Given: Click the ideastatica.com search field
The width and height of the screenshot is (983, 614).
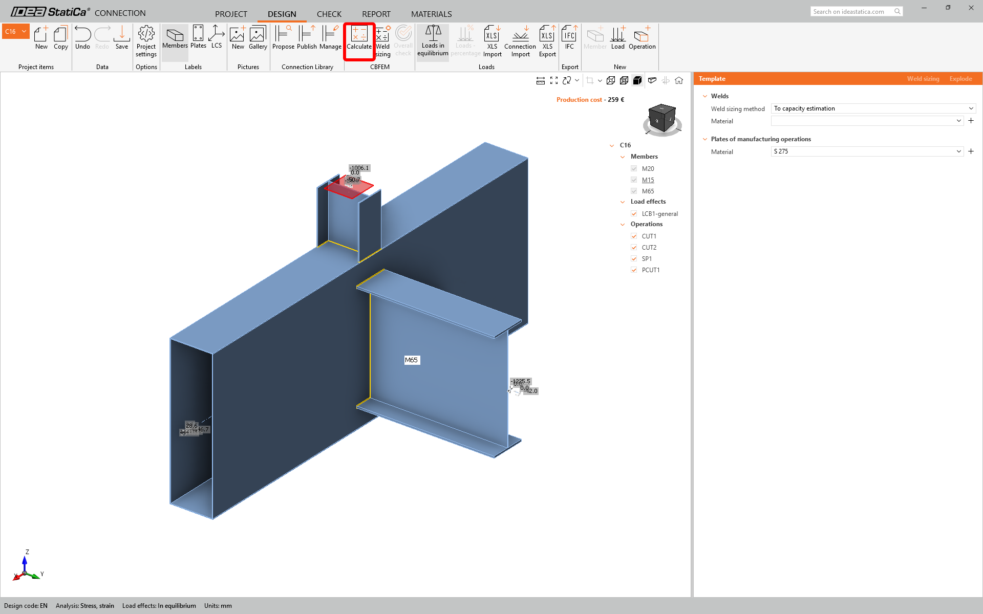Looking at the screenshot, I should (x=852, y=11).
